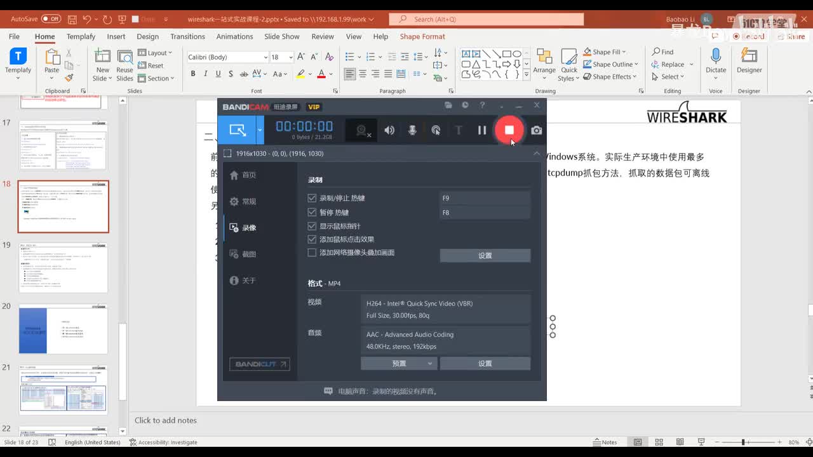The height and width of the screenshot is (457, 813).
Task: Select Bandicam rectangle screen recording mode
Action: (x=237, y=130)
